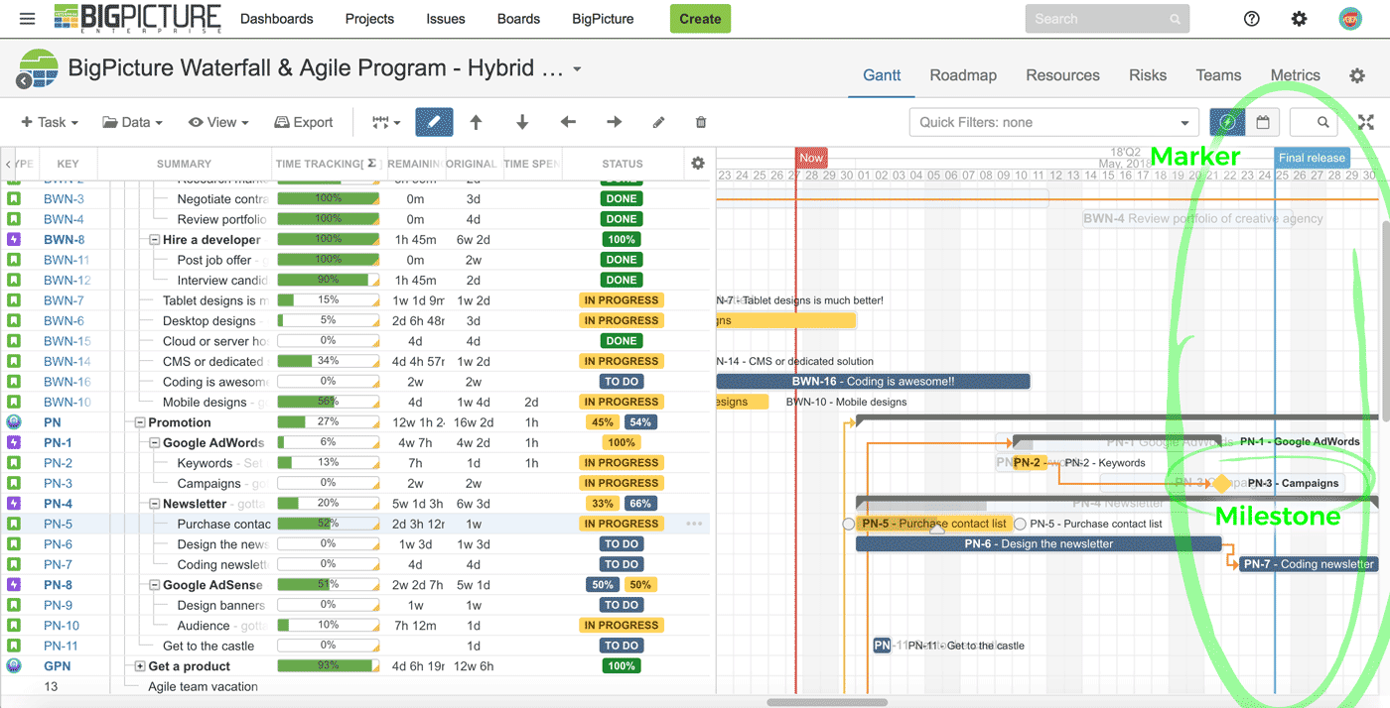The width and height of the screenshot is (1390, 708).
Task: Open Issues menu
Action: (446, 19)
